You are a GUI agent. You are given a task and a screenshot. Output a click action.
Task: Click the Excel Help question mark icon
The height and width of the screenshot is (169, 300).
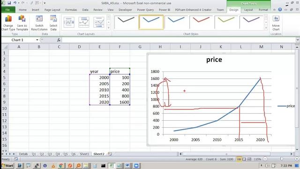(280, 9)
